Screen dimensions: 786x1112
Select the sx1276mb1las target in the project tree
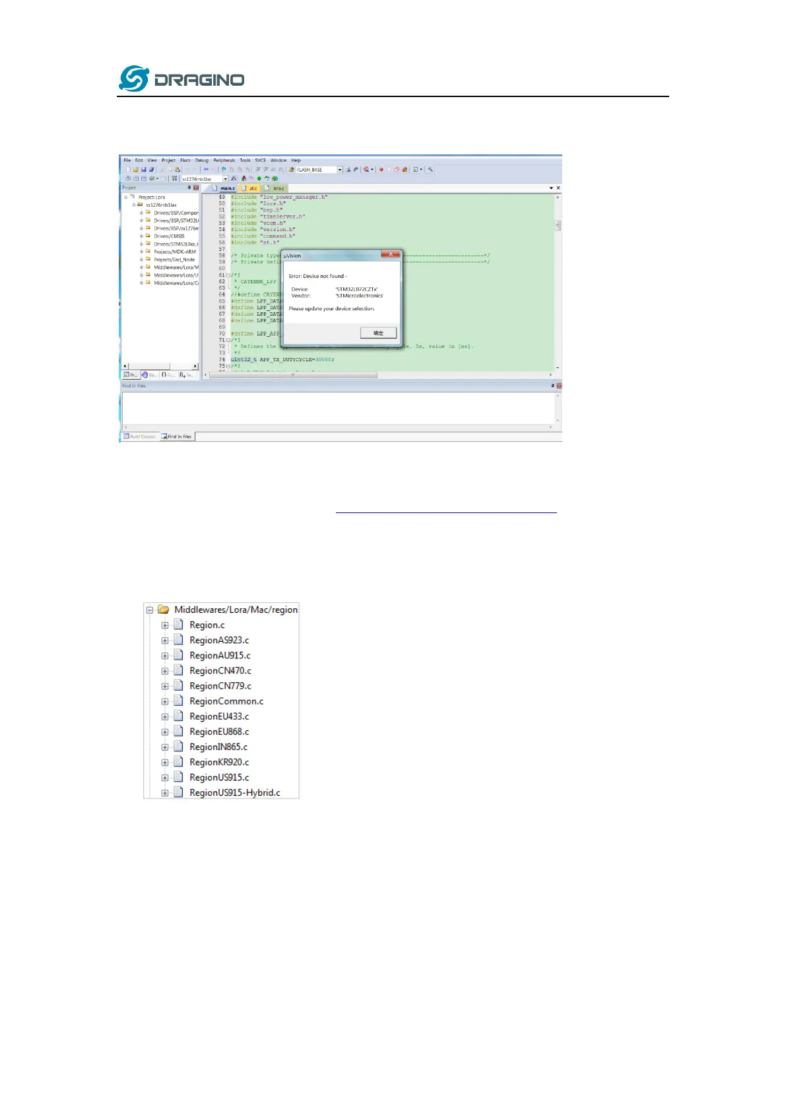[x=161, y=205]
